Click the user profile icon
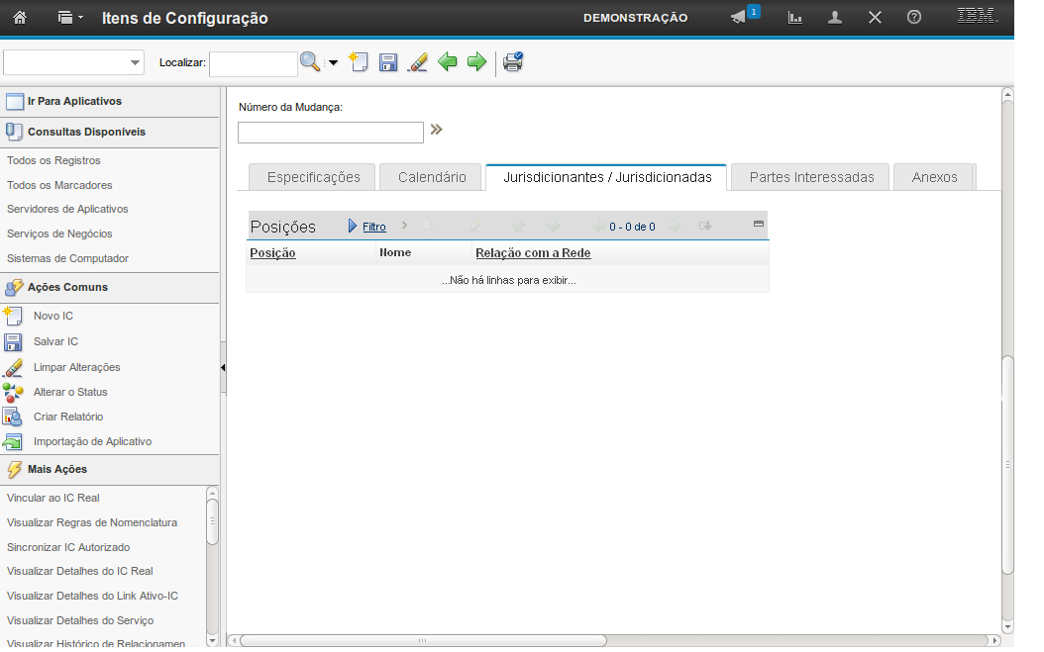 tap(835, 18)
